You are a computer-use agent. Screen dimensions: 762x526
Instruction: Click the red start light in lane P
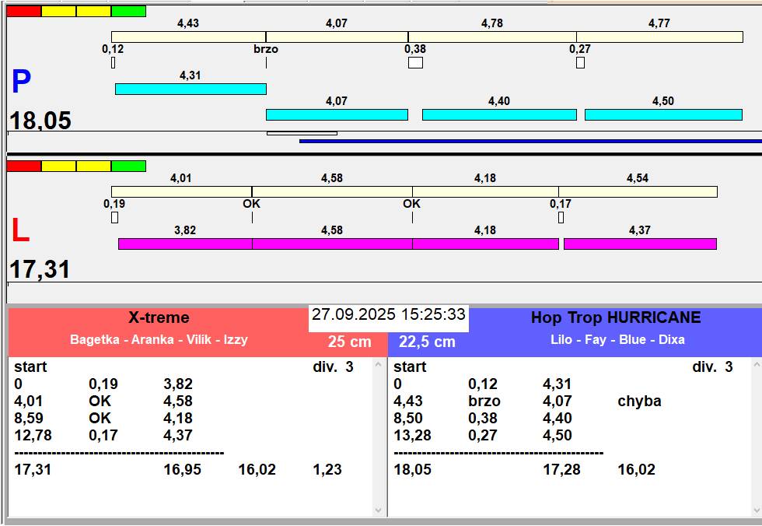pyautogui.click(x=23, y=12)
